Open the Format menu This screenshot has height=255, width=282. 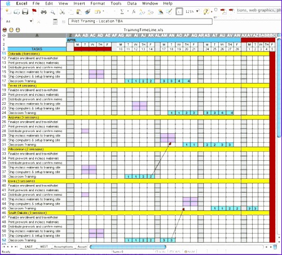tap(98, 3)
